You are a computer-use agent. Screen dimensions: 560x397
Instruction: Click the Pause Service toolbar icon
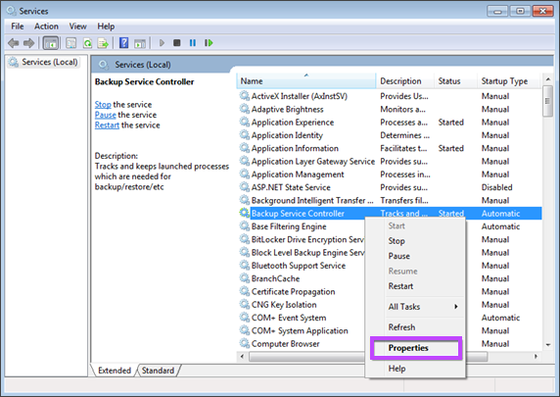click(x=193, y=43)
